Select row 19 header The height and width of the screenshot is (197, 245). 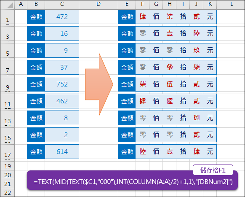click(8, 166)
